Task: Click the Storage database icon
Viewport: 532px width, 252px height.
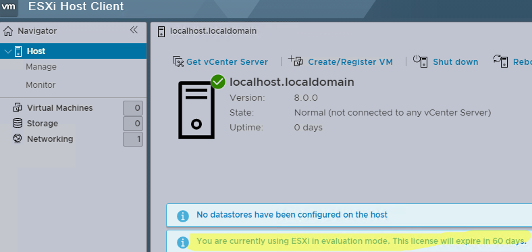Action: pyautogui.click(x=18, y=123)
